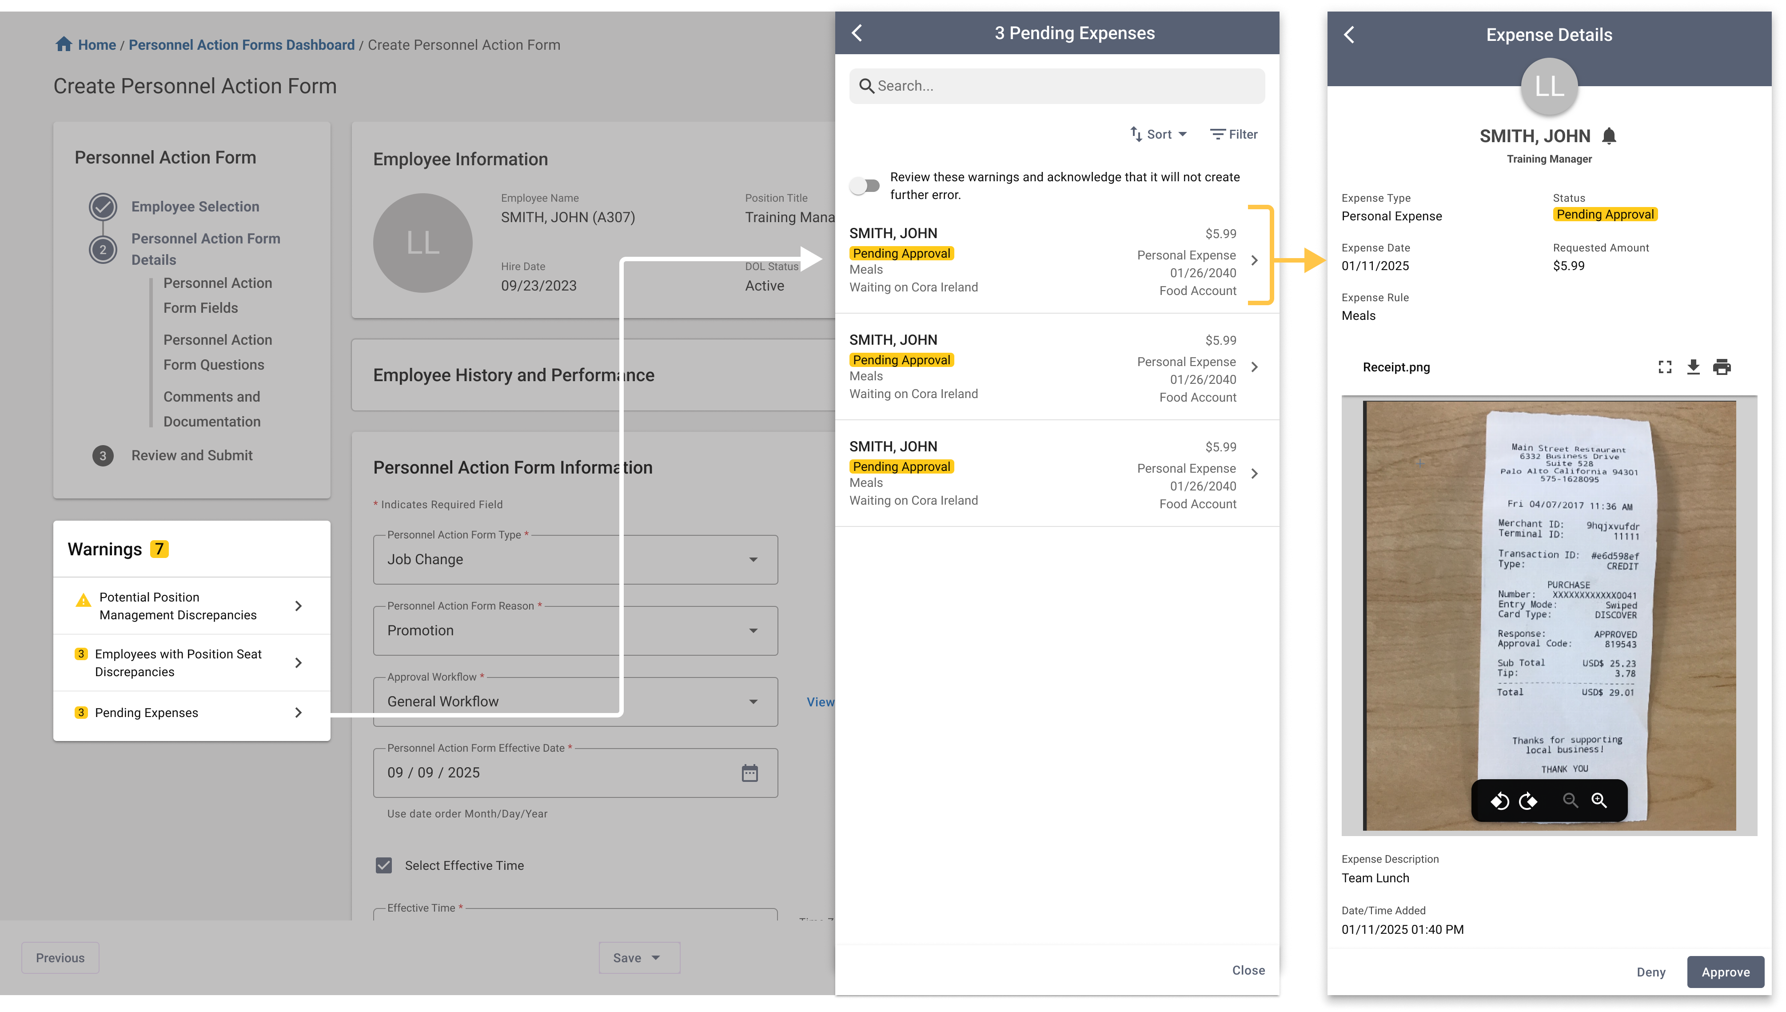This screenshot has height=1012, width=1786.
Task: Open the first SMITH, JOHN pending expense
Action: (x=1056, y=260)
